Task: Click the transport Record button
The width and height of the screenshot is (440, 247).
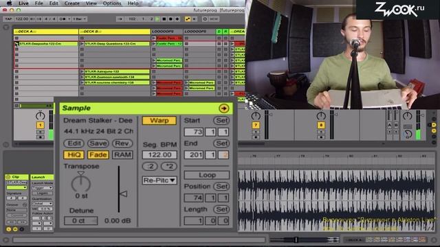Action: click(x=170, y=19)
